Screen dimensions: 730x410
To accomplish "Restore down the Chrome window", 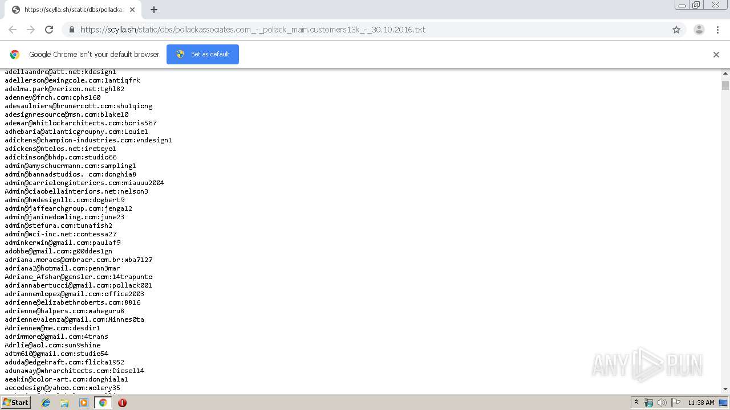I will pyautogui.click(x=696, y=5).
